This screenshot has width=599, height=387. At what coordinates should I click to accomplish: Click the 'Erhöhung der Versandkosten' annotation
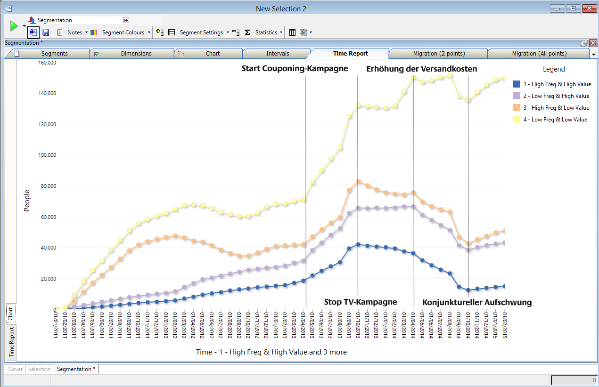tap(422, 69)
